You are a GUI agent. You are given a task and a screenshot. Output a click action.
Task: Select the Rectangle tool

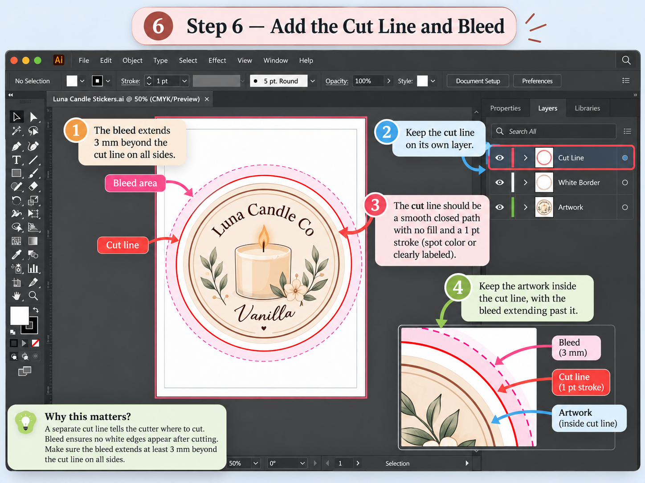pyautogui.click(x=16, y=173)
